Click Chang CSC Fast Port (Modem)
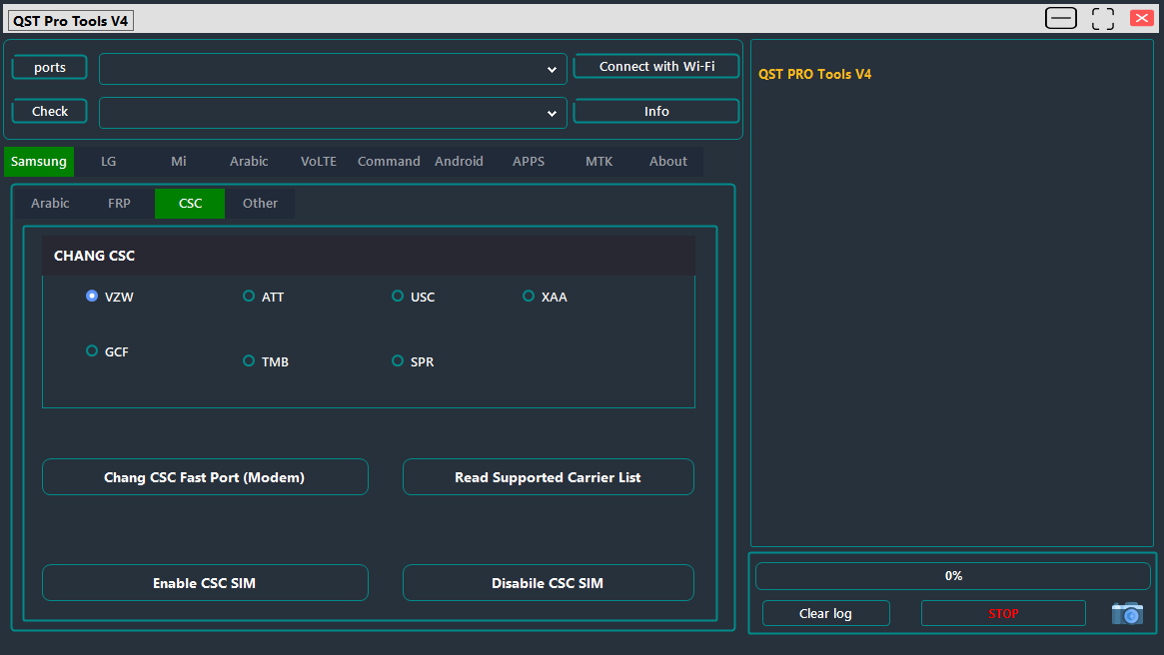 [x=205, y=476]
